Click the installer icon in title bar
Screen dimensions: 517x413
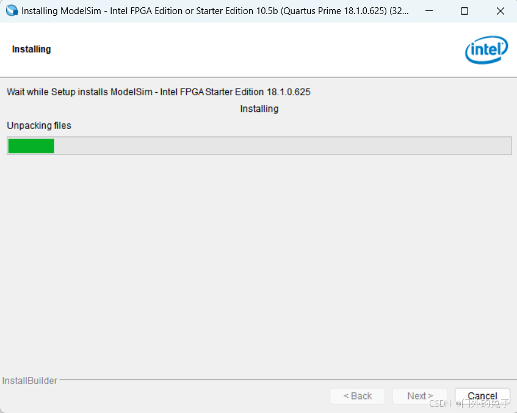pos(12,10)
